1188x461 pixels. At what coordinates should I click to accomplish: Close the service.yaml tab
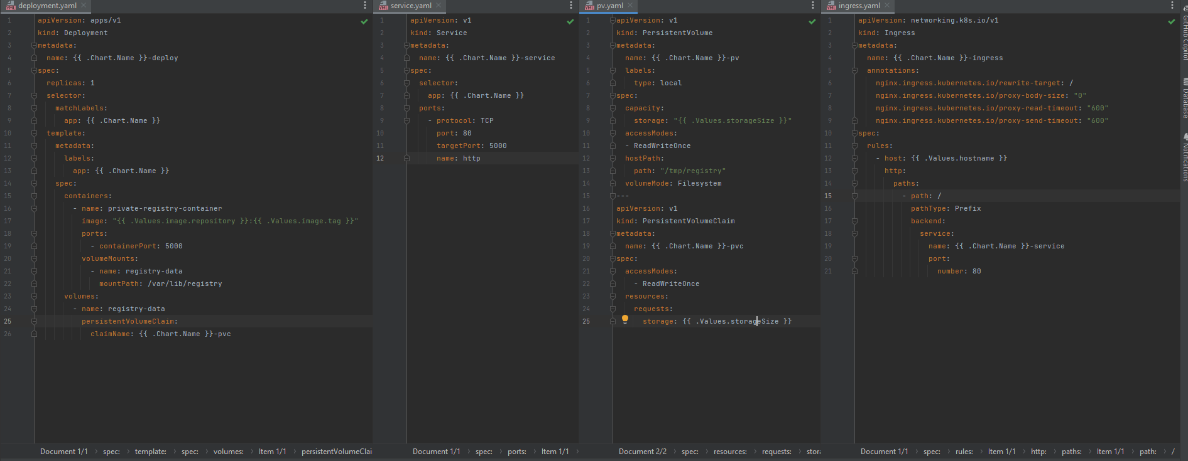[x=439, y=6]
